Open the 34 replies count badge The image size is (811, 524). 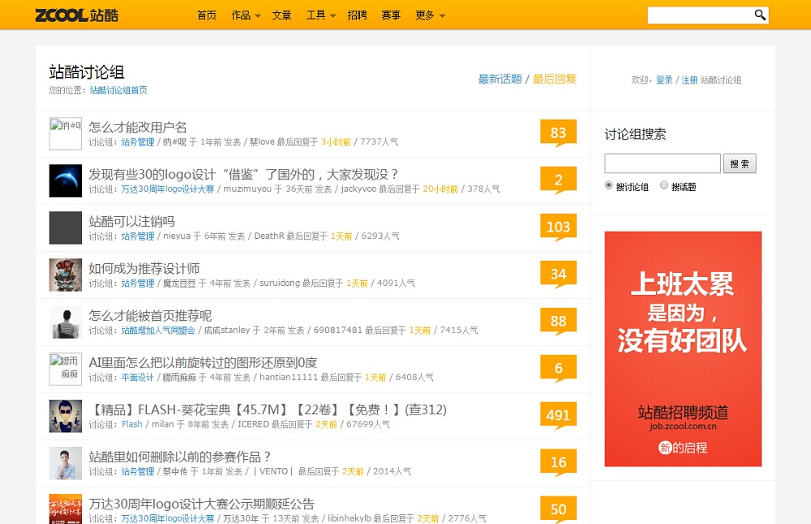point(558,274)
